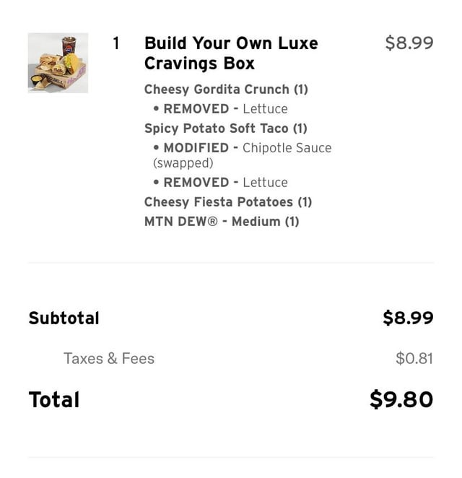This screenshot has height=478, width=462.
Task: Open the Build Your Own Luxe Cravings Box item
Action: [x=231, y=53]
